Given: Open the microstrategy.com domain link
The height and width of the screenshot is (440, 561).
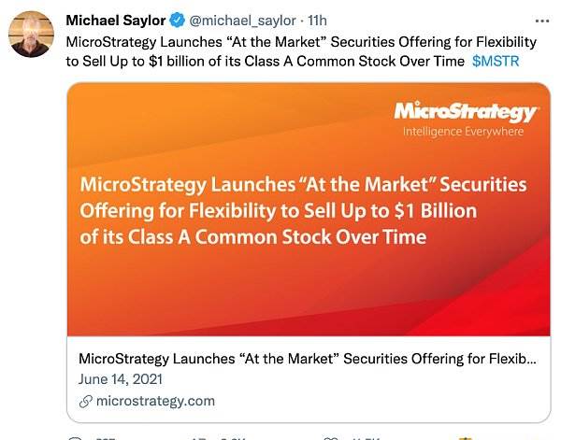Looking at the screenshot, I should pyautogui.click(x=155, y=401).
